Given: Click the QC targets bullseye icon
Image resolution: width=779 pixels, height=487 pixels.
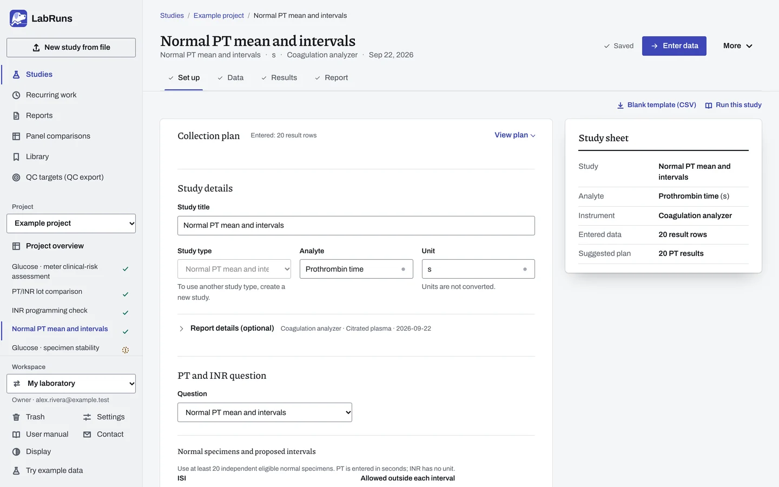Looking at the screenshot, I should [x=16, y=177].
